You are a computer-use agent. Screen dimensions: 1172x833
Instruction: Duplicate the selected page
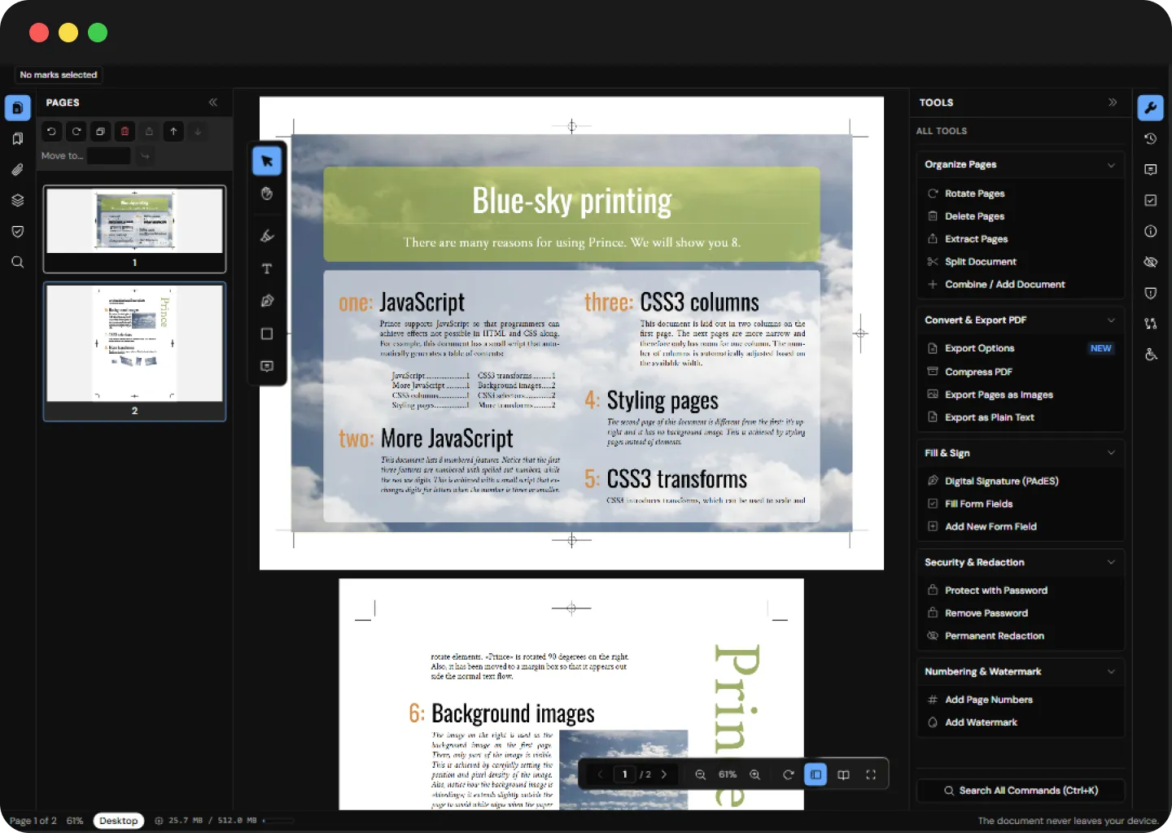pos(100,131)
